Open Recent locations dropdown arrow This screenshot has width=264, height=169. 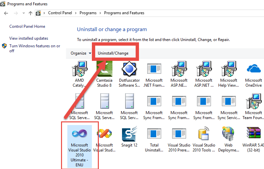24,13
